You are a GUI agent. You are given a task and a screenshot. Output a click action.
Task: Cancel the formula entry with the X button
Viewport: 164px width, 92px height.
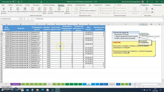click(25, 19)
